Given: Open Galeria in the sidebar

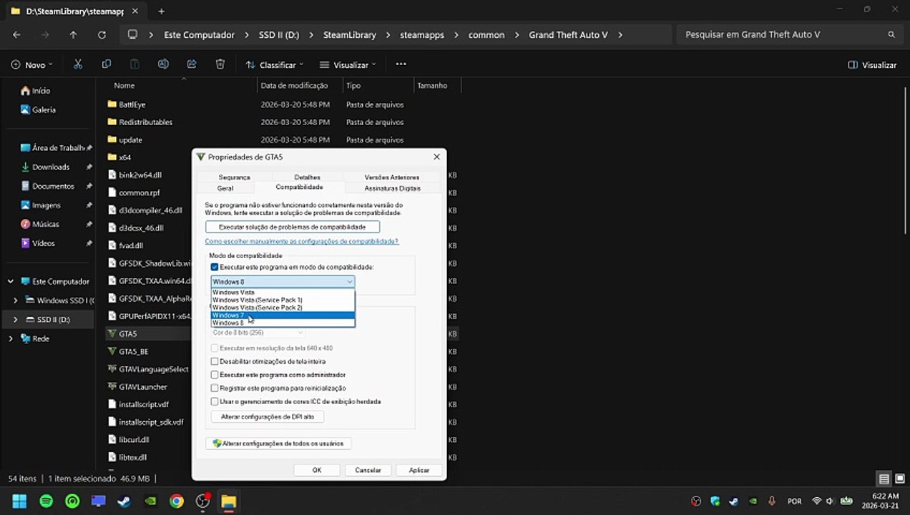Looking at the screenshot, I should coord(38,109).
